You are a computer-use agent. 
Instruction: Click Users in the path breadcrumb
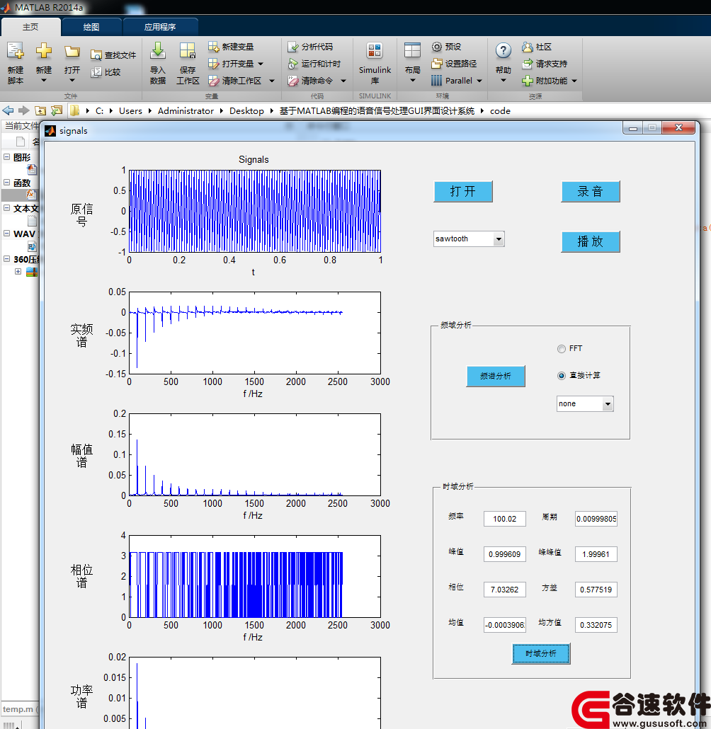(x=130, y=110)
